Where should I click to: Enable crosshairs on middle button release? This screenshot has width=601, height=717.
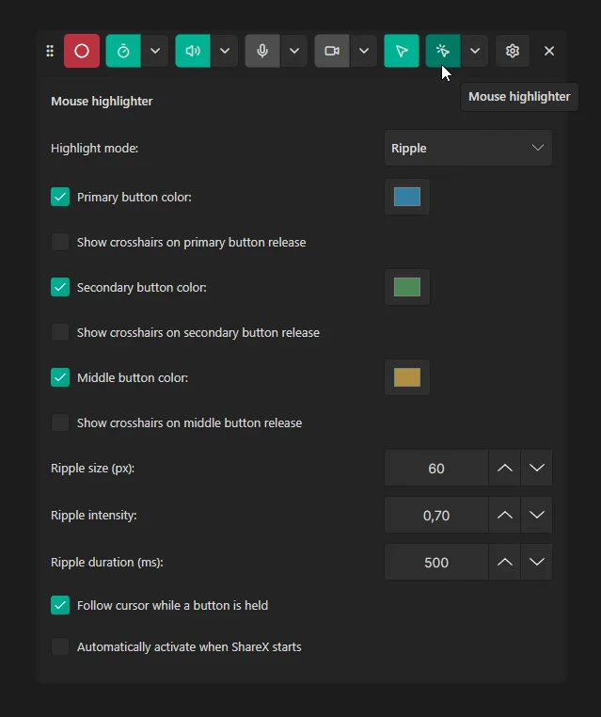tap(60, 422)
